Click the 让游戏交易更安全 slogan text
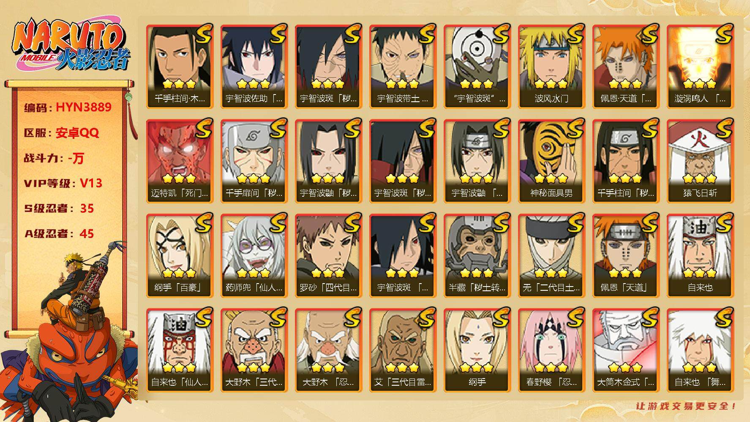 pos(687,406)
